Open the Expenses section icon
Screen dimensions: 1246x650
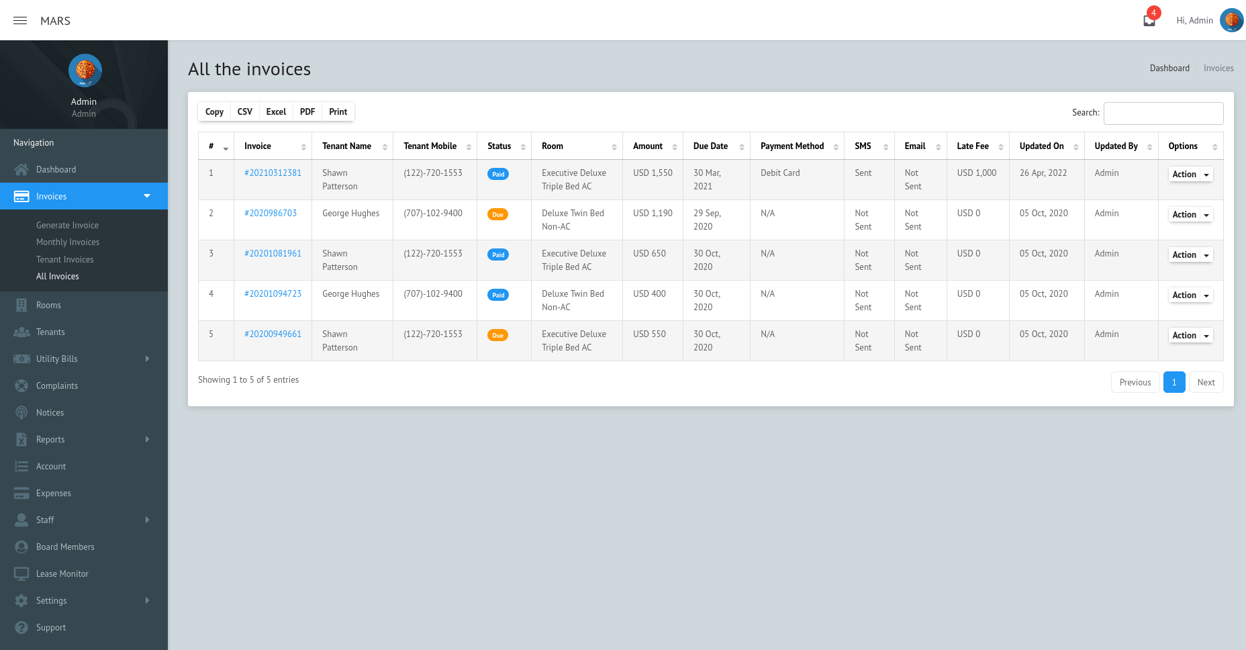tap(21, 493)
